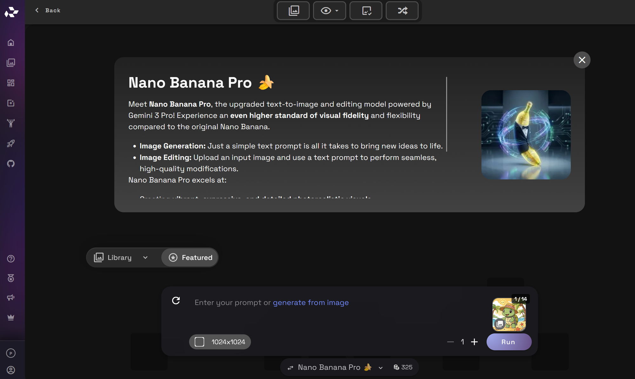The image size is (635, 379).
Task: Click the shuffle icon in top toolbar
Action: point(402,11)
